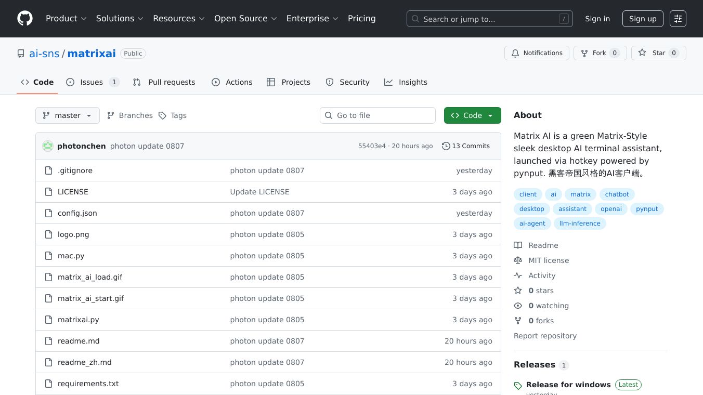Open the green Code dropdown

[472, 115]
